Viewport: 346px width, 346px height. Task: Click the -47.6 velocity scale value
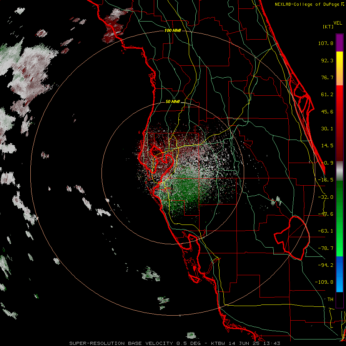click(326, 214)
